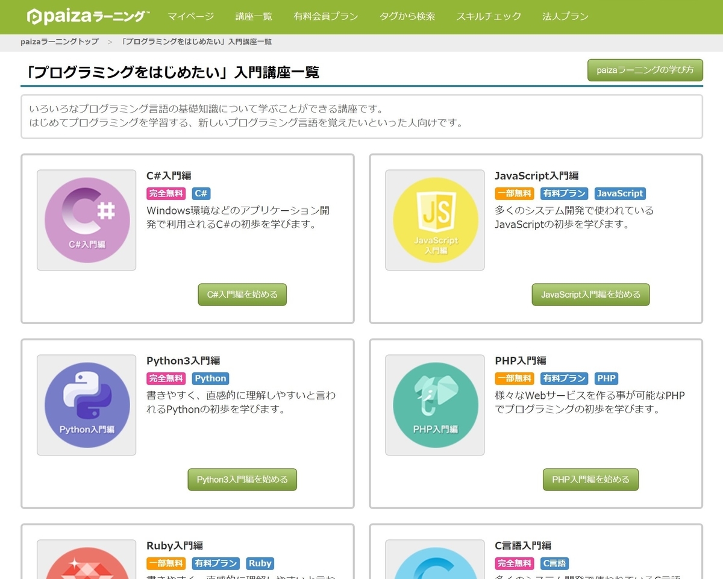The height and width of the screenshot is (579, 723).
Task: Click the 完全無料 tag on C# course
Action: pos(166,193)
